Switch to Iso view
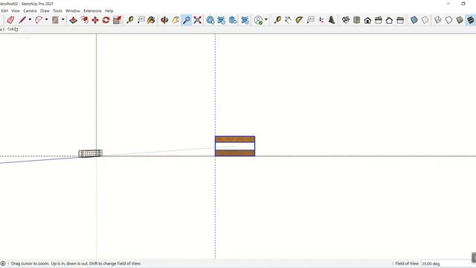The image size is (476, 268). [x=345, y=20]
